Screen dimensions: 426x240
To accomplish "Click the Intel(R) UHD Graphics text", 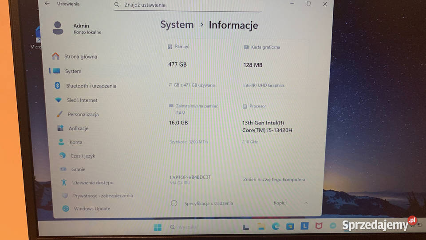I will (264, 85).
